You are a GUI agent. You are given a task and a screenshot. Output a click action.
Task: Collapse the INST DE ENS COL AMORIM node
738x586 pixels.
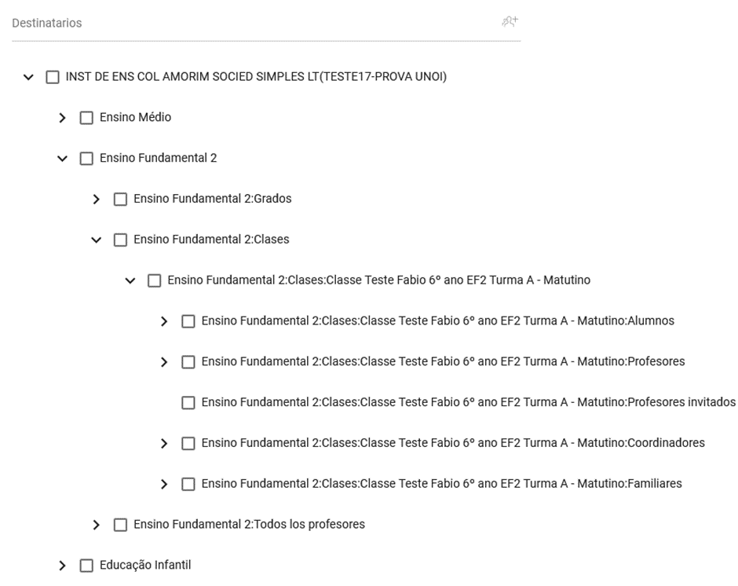[x=29, y=77]
